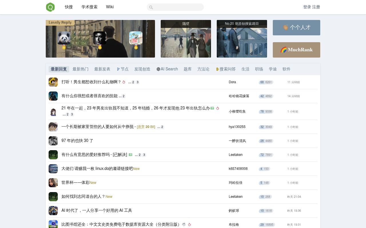Open post 世界杯——体彩
The width and height of the screenshot is (366, 228).
pos(75,183)
